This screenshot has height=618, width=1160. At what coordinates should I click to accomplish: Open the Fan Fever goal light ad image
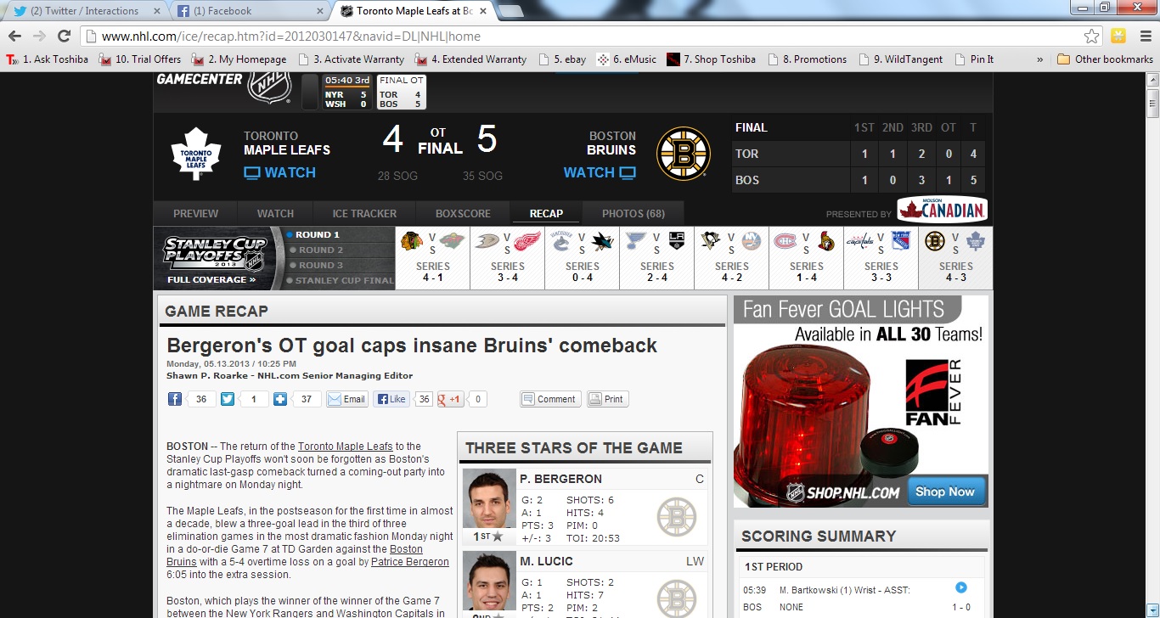(861, 402)
